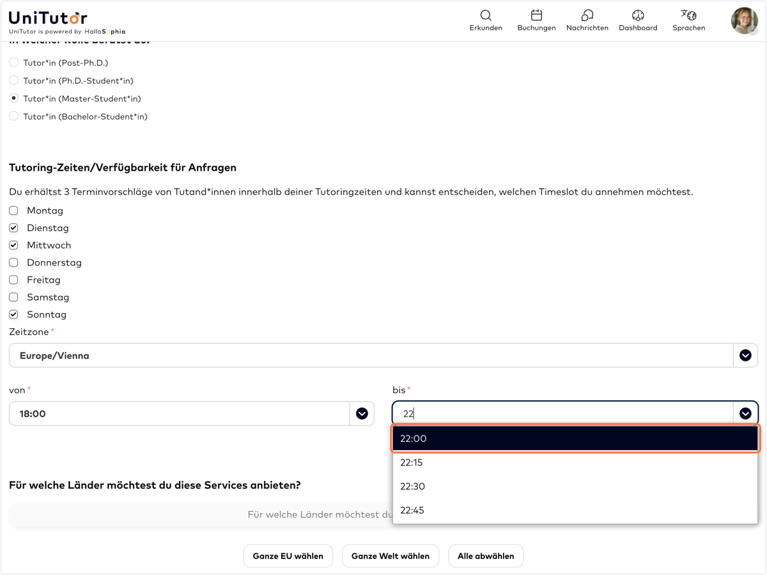The width and height of the screenshot is (767, 575).
Task: Uncheck the Dienstag checkbox
Action: (13, 228)
